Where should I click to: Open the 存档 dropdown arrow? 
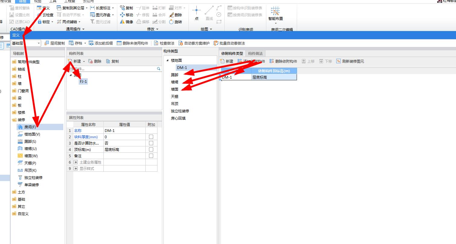coord(85,43)
